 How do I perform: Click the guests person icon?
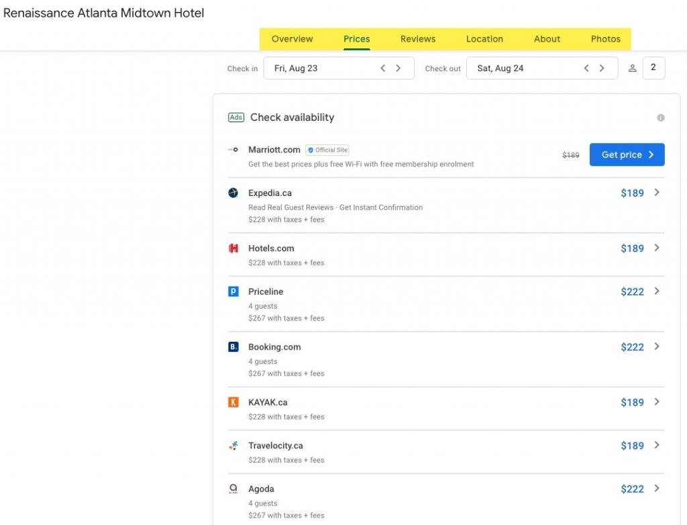[x=632, y=68]
